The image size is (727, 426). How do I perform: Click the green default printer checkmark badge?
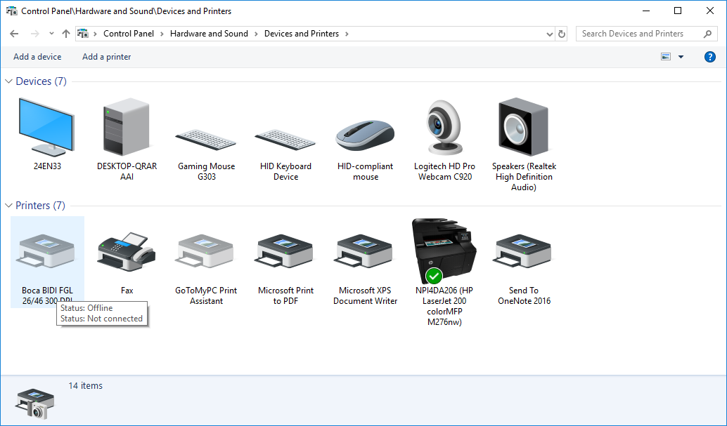click(x=434, y=276)
